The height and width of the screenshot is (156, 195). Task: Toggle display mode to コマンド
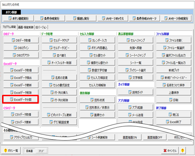41,151
